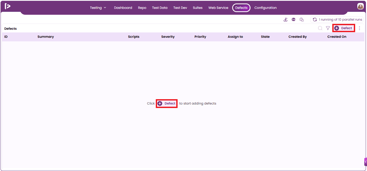Click the download client icon
Screen dimensions: 367x171
tap(286, 20)
